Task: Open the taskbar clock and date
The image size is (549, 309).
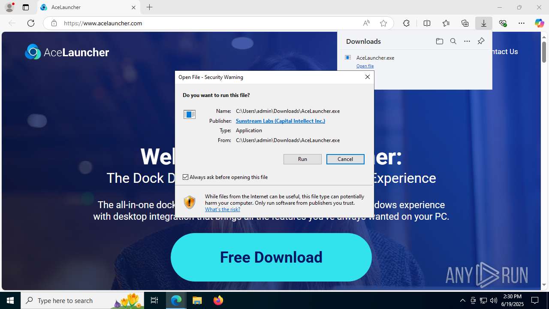Action: coord(513,300)
